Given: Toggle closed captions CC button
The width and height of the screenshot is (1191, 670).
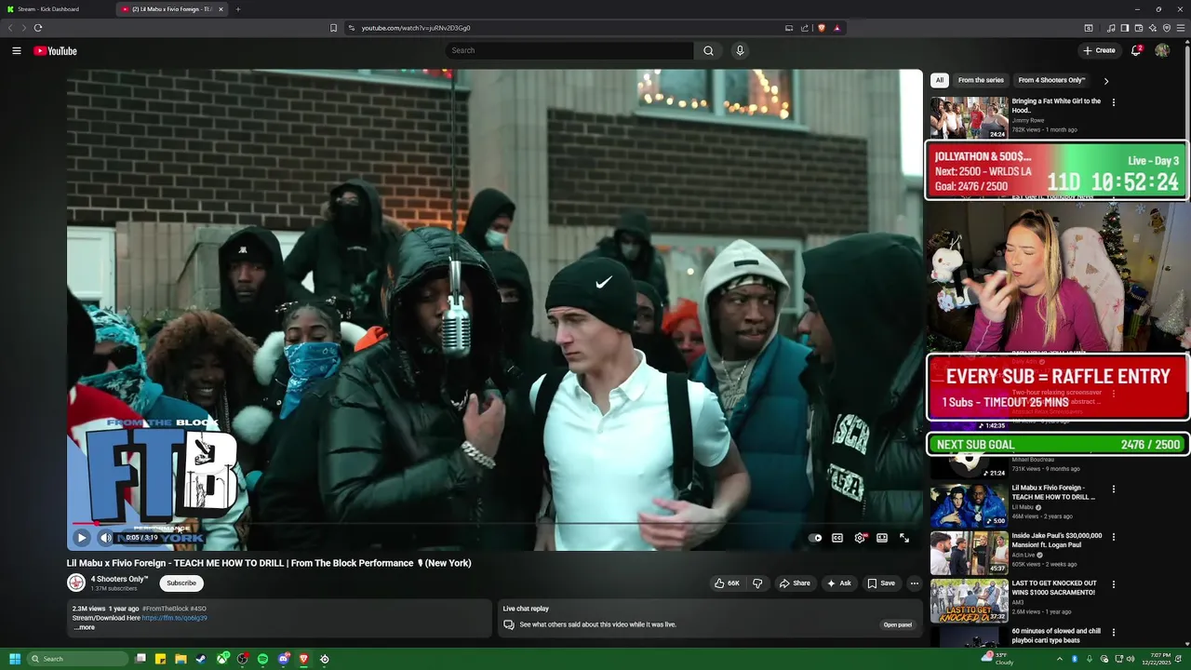Looking at the screenshot, I should [x=837, y=538].
